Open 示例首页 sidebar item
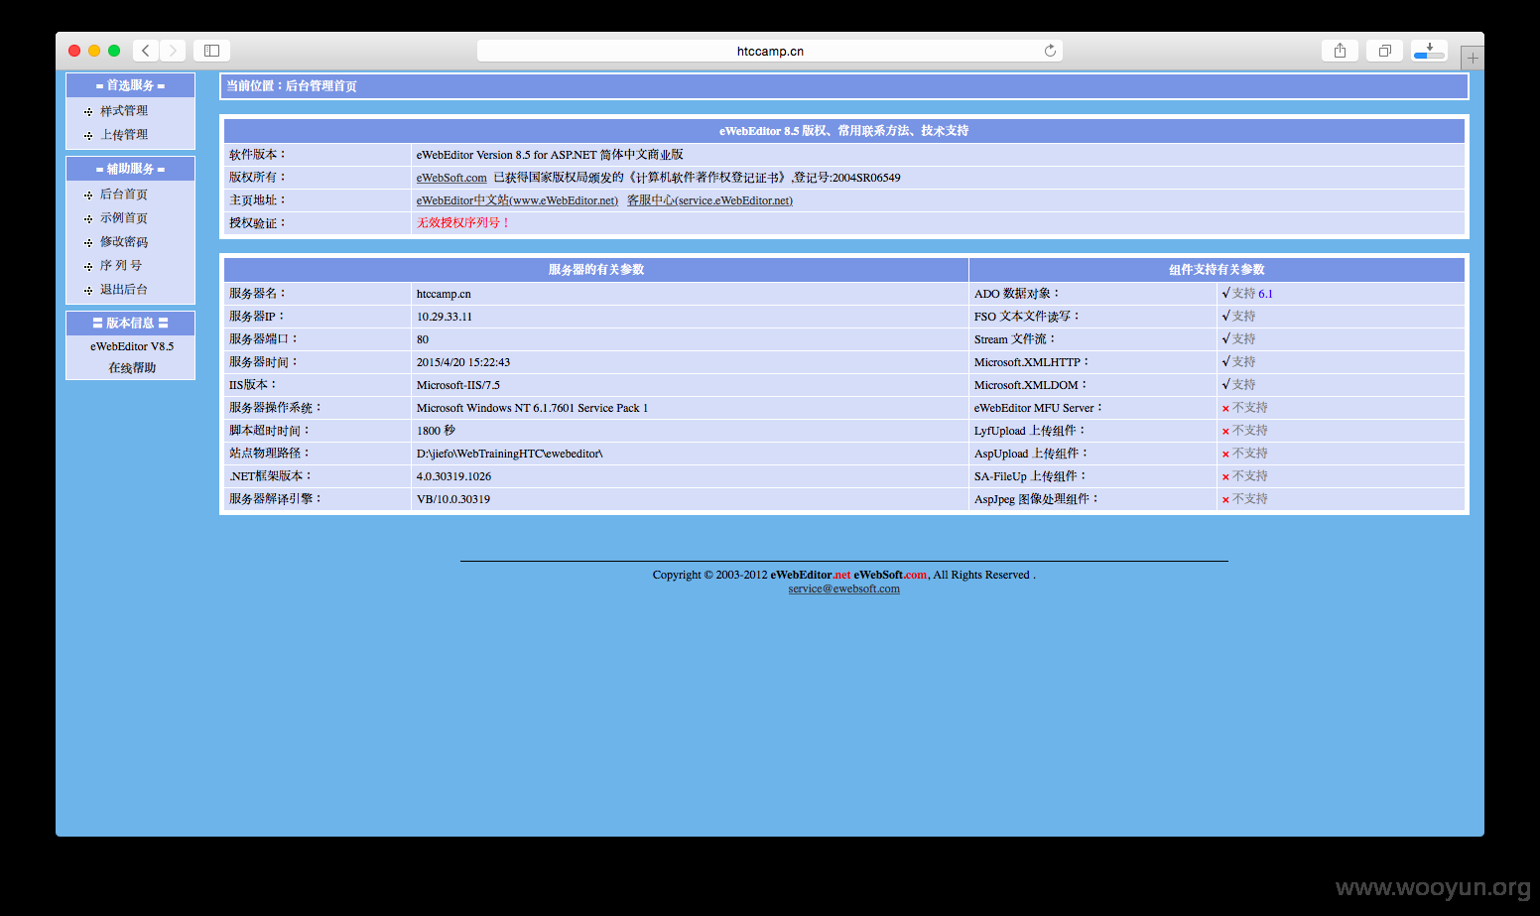Viewport: 1540px width, 916px height. pyautogui.click(x=124, y=218)
